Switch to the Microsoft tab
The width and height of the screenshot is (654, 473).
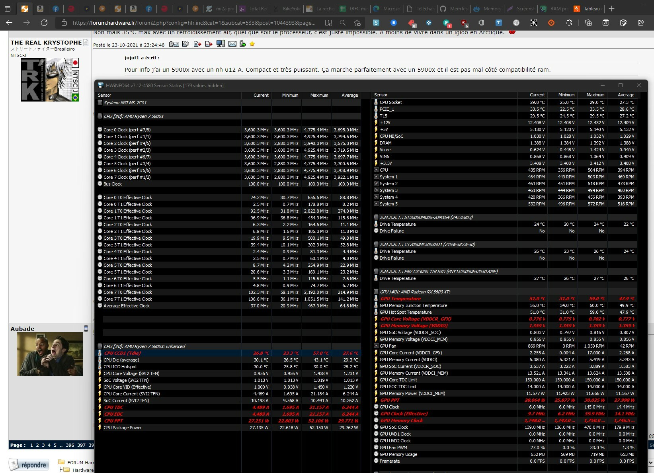tap(387, 8)
